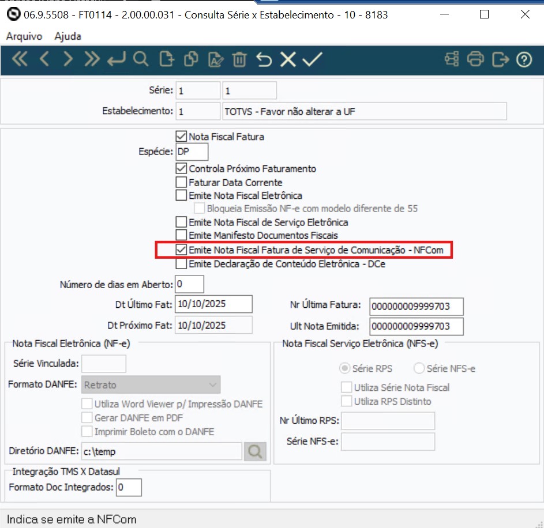Go to previous record arrow
Viewport: 544px width, 528px height.
point(44,59)
